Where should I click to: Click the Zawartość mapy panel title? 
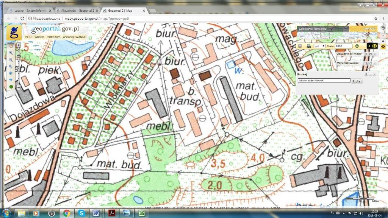(x=349, y=54)
